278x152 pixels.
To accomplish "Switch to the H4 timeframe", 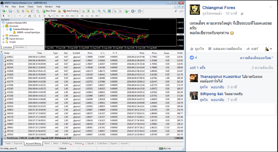I will tap(82, 16).
